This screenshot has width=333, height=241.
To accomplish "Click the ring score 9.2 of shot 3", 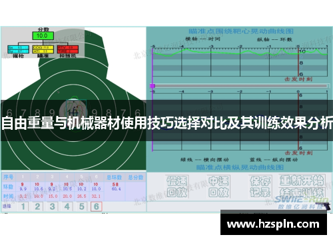I will click(x=52, y=189).
